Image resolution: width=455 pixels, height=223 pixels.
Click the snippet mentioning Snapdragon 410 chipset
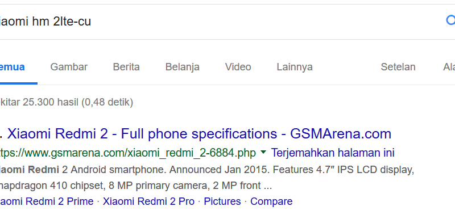pyautogui.click(x=136, y=186)
